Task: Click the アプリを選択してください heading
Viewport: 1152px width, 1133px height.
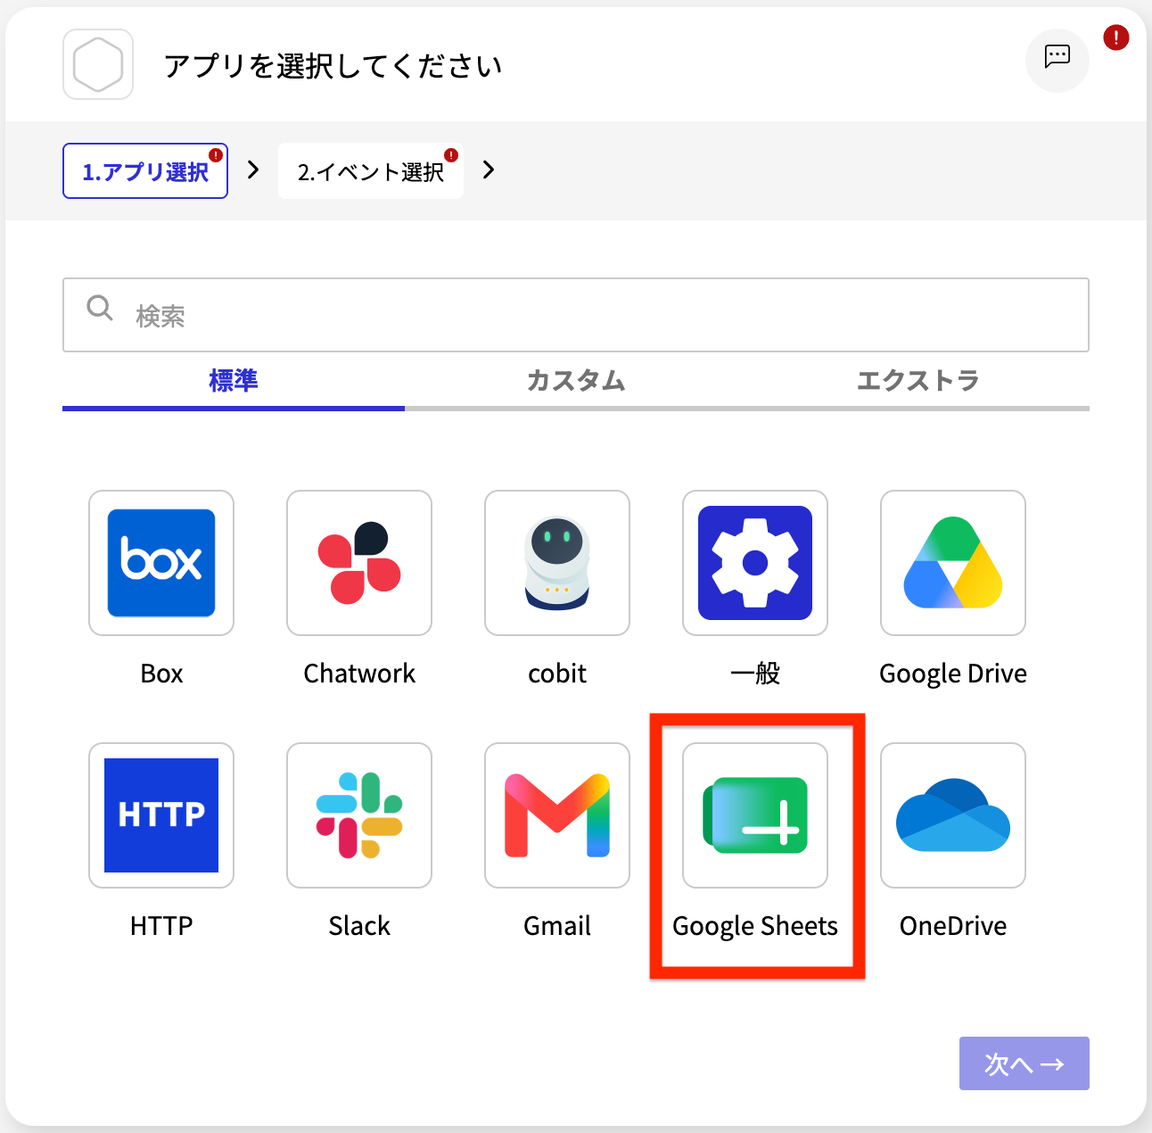Action: (x=333, y=66)
